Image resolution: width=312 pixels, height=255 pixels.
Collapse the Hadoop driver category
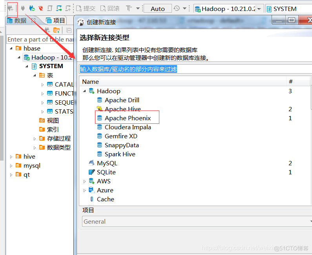tap(84, 91)
